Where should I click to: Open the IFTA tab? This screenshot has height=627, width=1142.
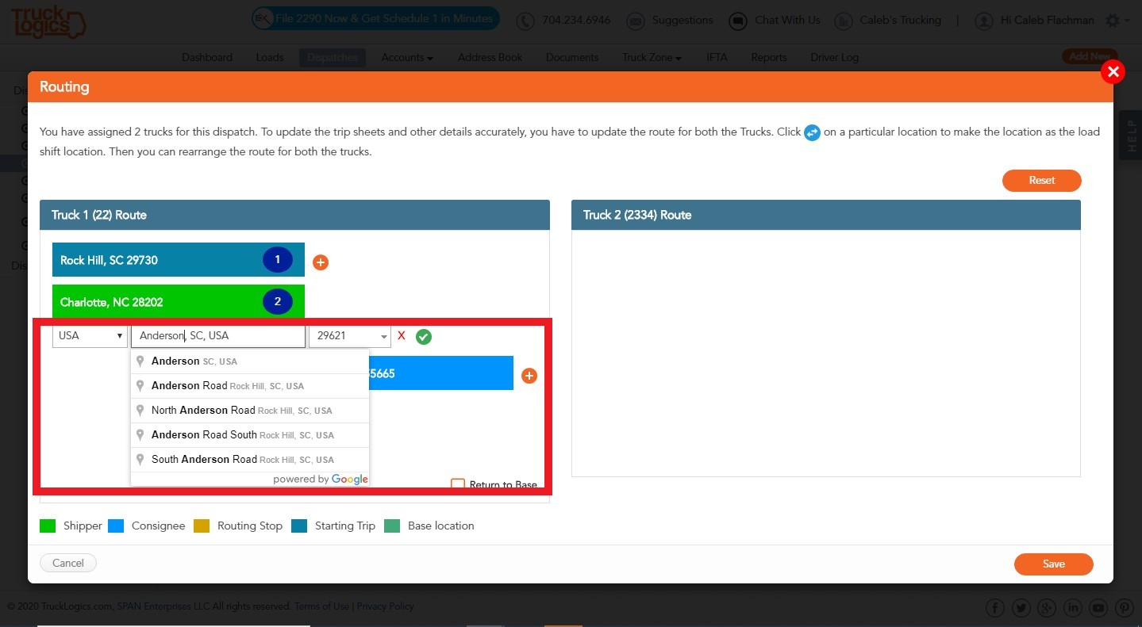pyautogui.click(x=717, y=57)
